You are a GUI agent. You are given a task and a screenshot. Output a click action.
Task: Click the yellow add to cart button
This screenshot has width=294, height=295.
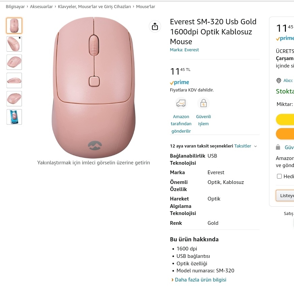[285, 119]
